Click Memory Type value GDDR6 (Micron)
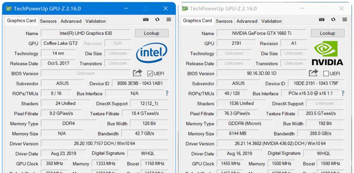 (244, 123)
